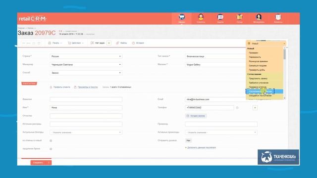
Task: Click 'Дополнить данные получателя' link
Action: [x=202, y=147]
